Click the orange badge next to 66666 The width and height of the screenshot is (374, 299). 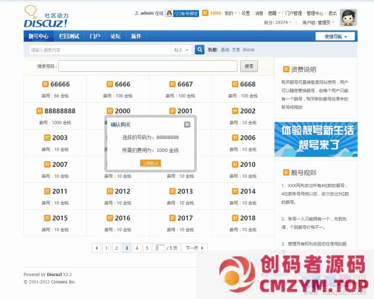click(x=46, y=84)
